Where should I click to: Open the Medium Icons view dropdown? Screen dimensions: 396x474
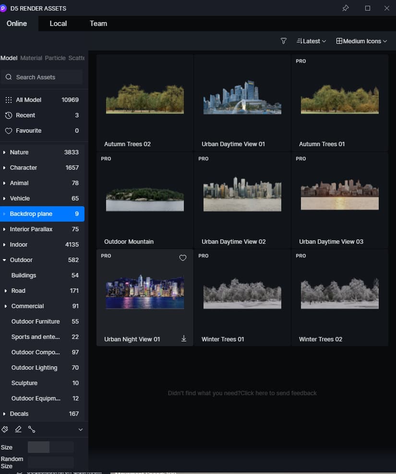point(361,41)
